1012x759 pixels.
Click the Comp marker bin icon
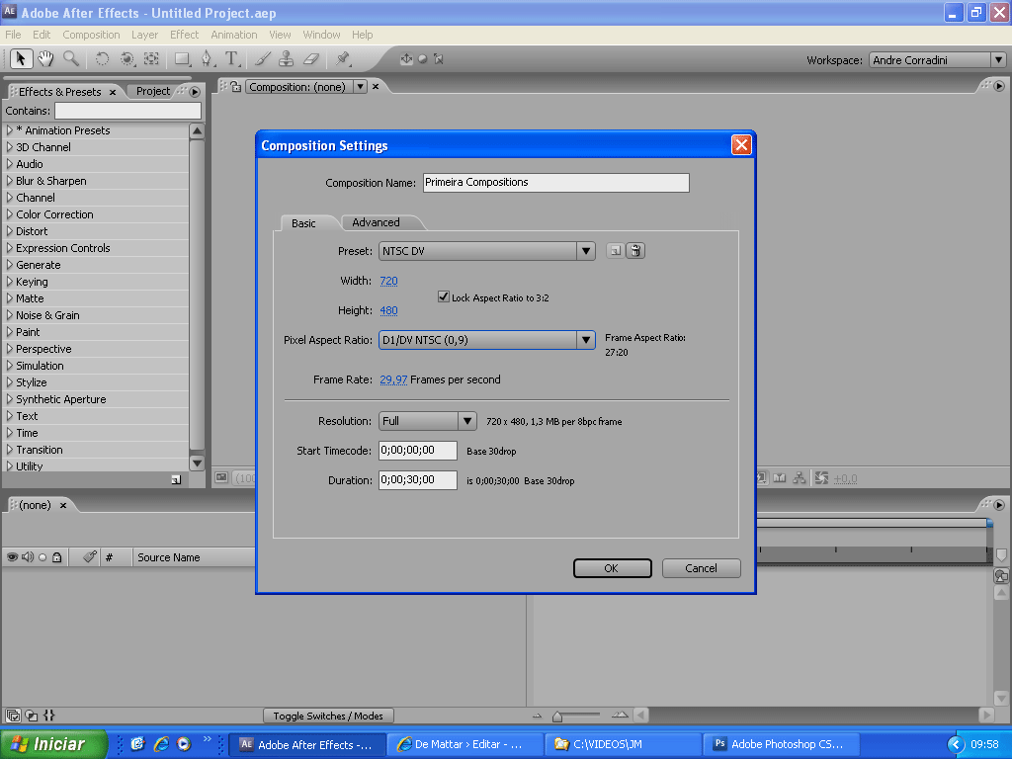point(1001,555)
